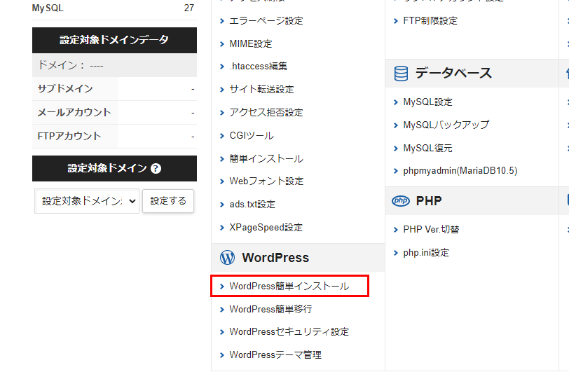This screenshot has height=379, width=569.
Task: Open MySQL復元
Action: (428, 148)
